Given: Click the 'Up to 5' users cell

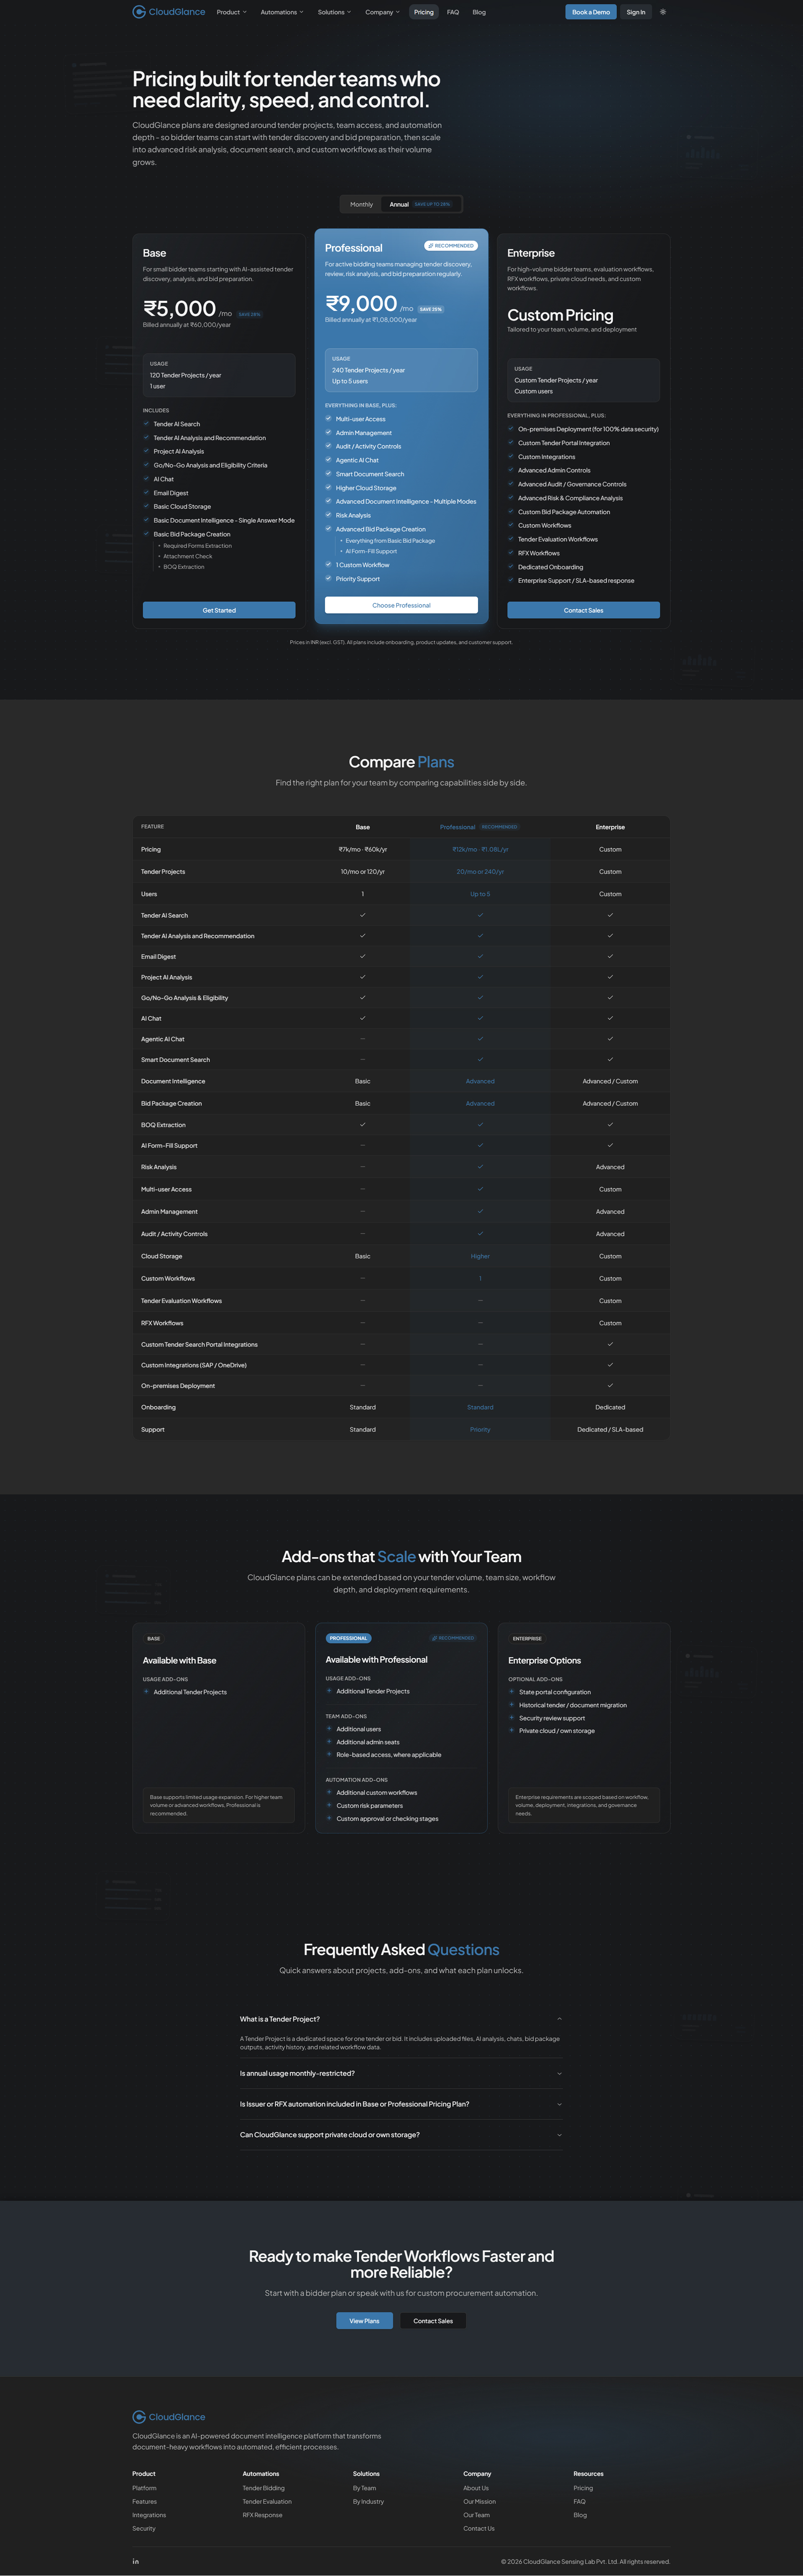Looking at the screenshot, I should point(481,894).
